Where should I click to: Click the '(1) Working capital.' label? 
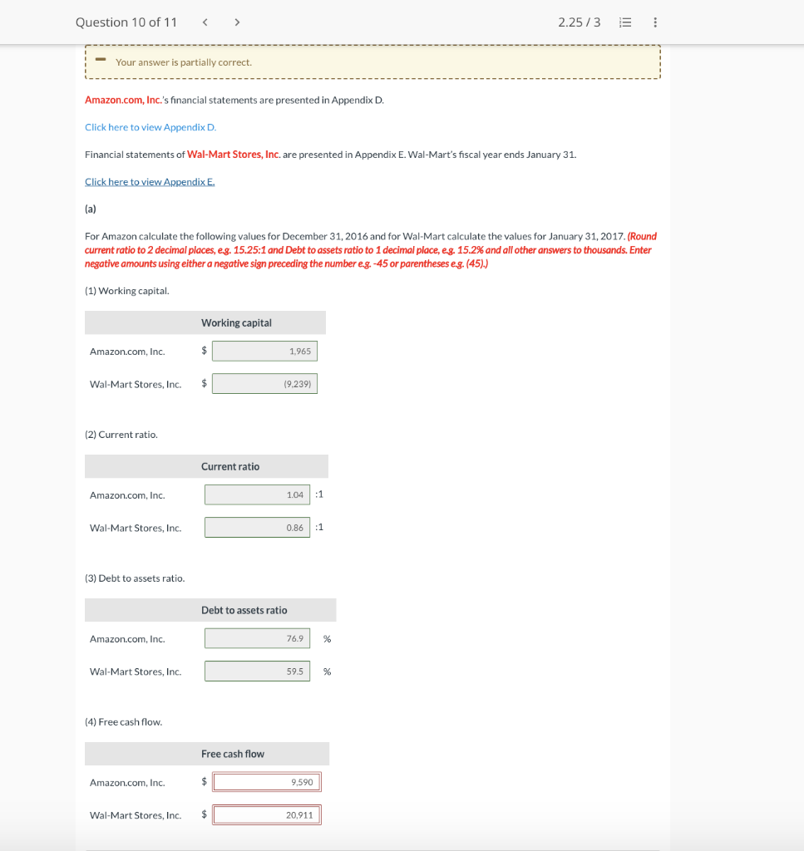tap(127, 291)
